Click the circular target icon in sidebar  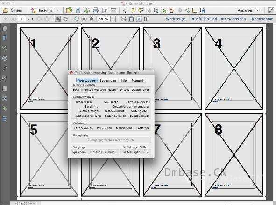(x=5, y=58)
